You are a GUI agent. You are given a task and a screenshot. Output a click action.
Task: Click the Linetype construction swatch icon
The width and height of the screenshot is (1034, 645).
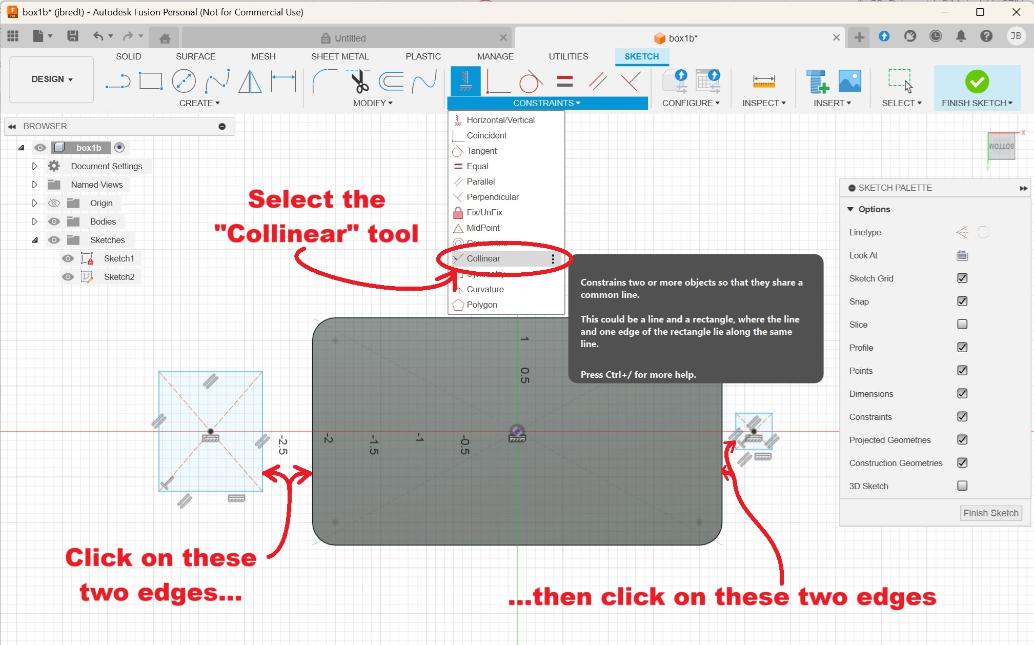962,232
